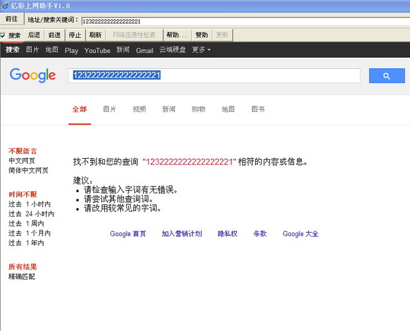
Task: Open 新闻 in the black Google bar
Action: 123,49
